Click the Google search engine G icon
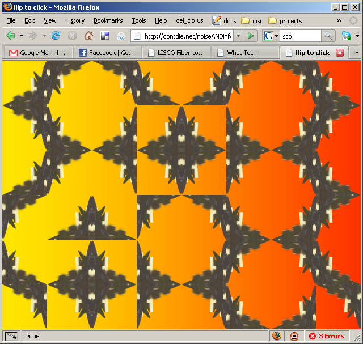This screenshot has height=344, width=363. tap(268, 36)
